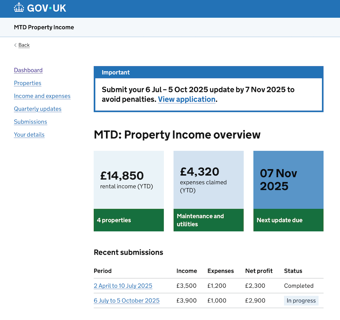Screen dimensions: 340x320
Task: Click the Next update due green footer
Action: [x=288, y=220]
